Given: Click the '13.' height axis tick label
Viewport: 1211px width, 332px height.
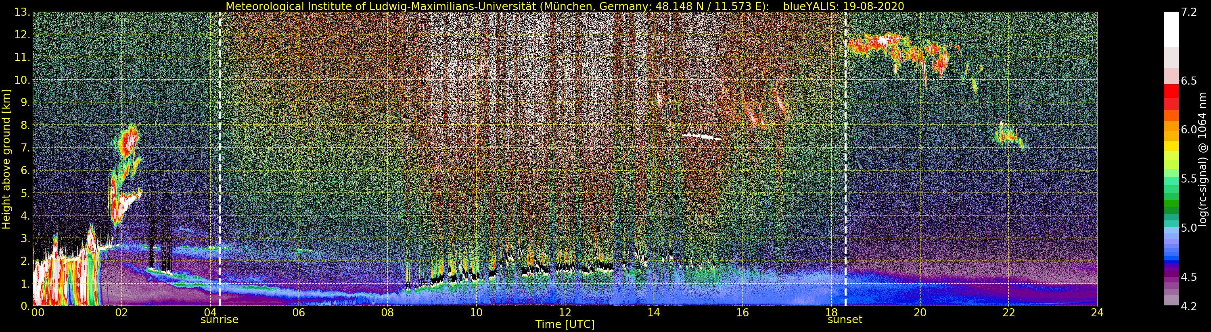Looking at the screenshot, I should [23, 12].
